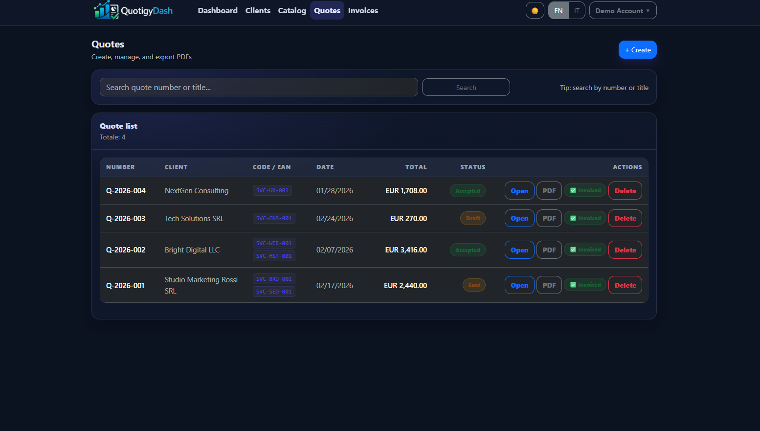Click the Search button
Screen dimensions: 760x431
(466, 87)
